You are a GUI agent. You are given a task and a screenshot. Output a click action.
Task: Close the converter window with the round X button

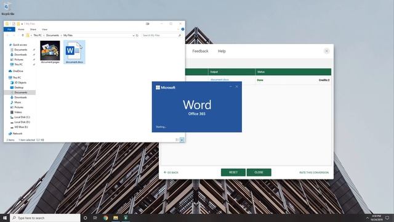[326, 51]
